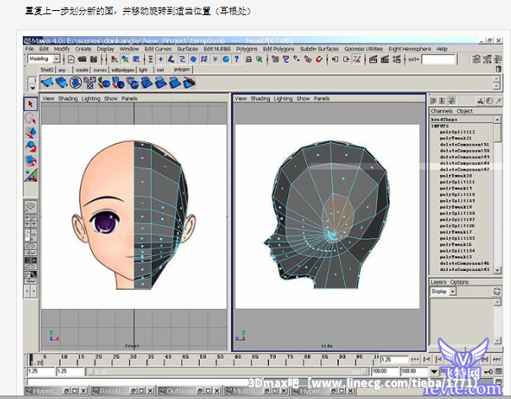511x399 pixels.
Task: Enable Snap to view planes icon
Action: coord(309,59)
